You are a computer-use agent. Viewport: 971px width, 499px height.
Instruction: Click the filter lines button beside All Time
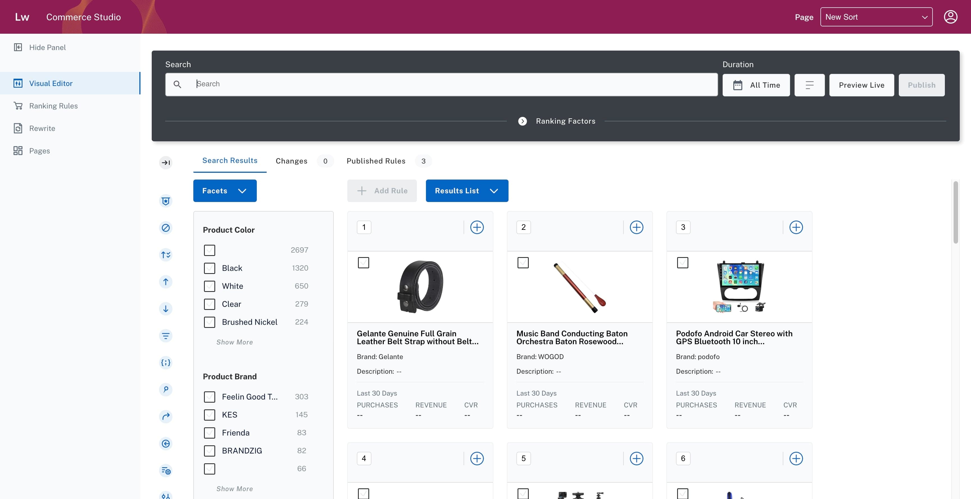click(x=809, y=85)
